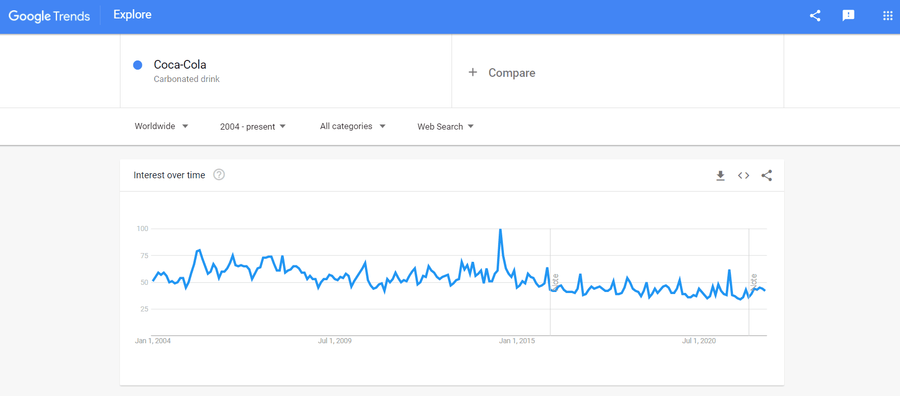Click the plus icon beside Compare
900x396 pixels.
pos(473,72)
